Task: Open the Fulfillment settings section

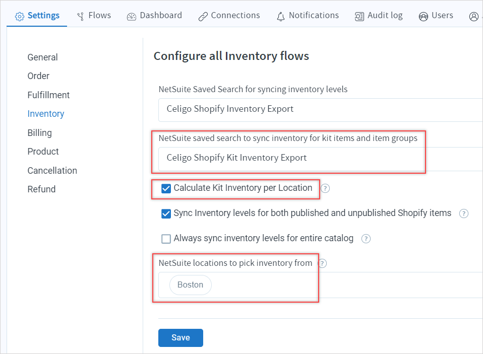Action: [x=48, y=95]
